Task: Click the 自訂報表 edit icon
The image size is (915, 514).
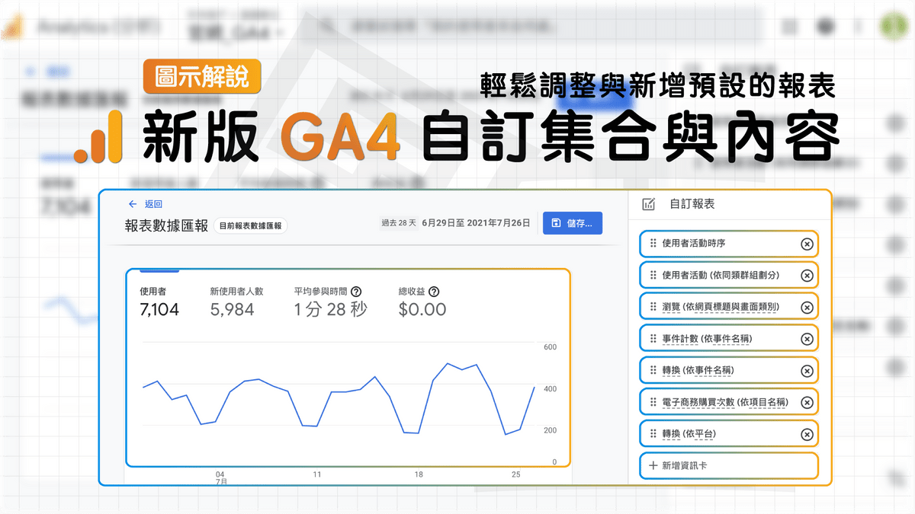Action: coord(649,204)
